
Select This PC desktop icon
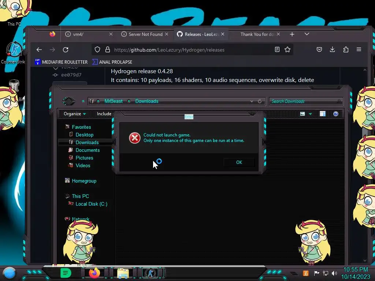pos(14,13)
